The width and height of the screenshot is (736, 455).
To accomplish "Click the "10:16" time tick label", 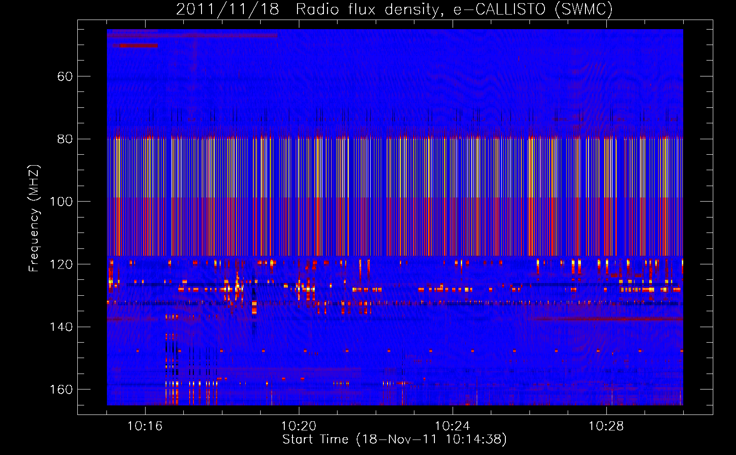I will [145, 426].
